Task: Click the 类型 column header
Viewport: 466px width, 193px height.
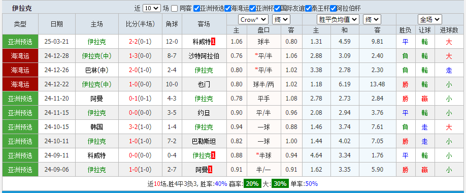Action: click(x=20, y=24)
